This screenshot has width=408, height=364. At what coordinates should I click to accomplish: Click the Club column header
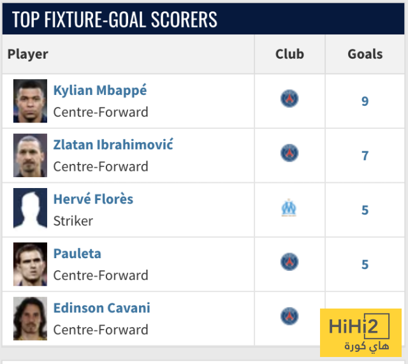coord(289,54)
